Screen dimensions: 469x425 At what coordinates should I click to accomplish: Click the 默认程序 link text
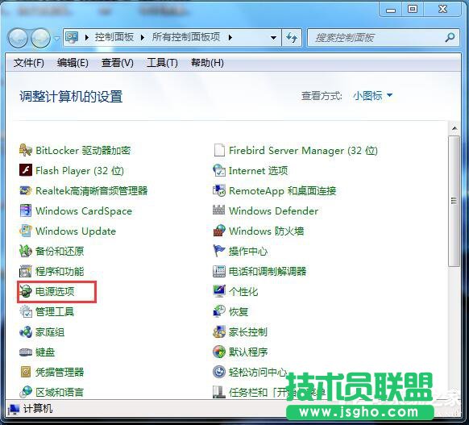(248, 352)
